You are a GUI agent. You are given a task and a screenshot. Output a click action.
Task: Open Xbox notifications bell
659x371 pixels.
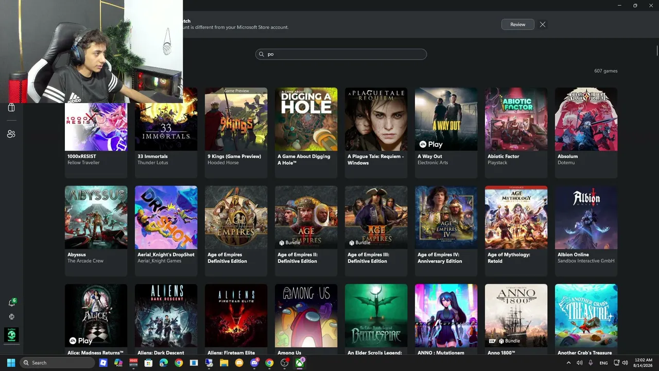tap(11, 302)
